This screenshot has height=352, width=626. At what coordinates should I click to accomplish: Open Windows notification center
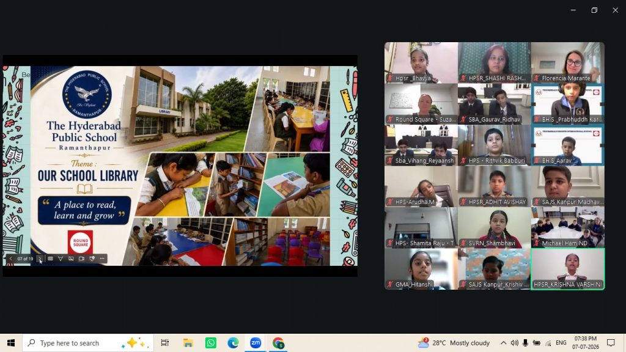click(611, 343)
